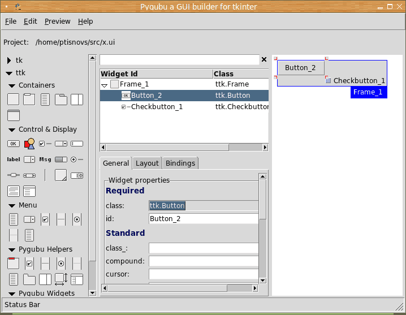Image resolution: width=406 pixels, height=315 pixels.
Task: Switch to the Bindings tab
Action: click(x=180, y=163)
